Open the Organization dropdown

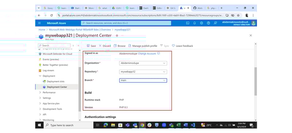pyautogui.click(x=143, y=63)
